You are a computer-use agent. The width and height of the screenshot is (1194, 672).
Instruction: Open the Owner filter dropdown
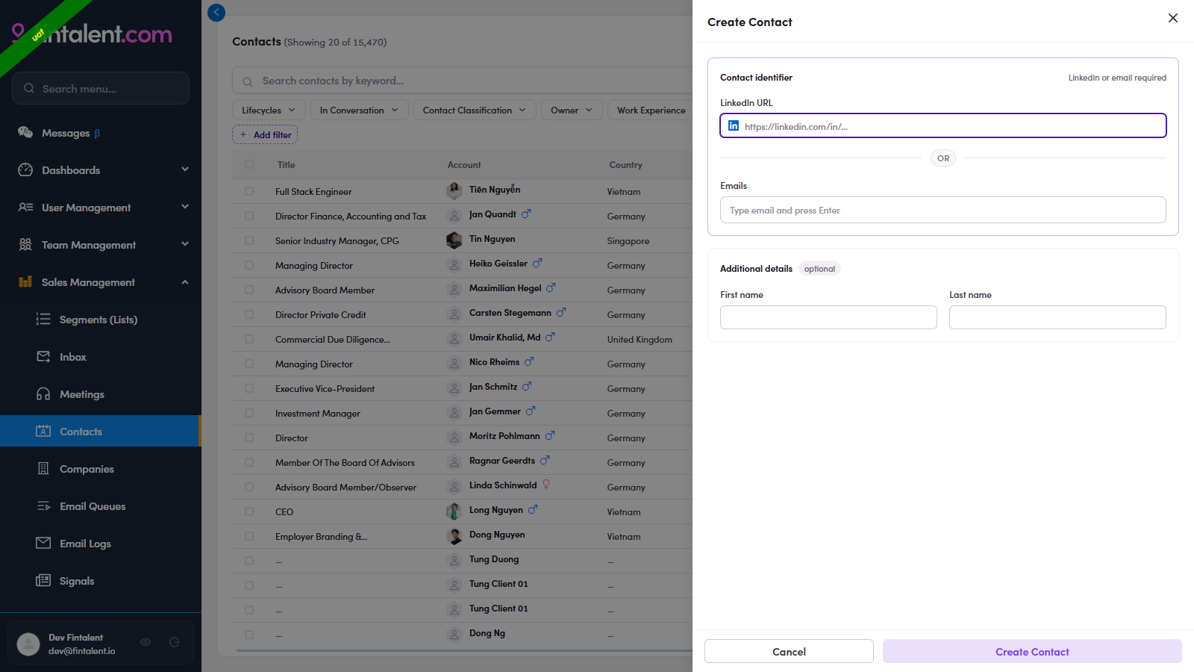(572, 110)
